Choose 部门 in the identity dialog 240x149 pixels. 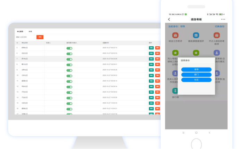(196, 74)
